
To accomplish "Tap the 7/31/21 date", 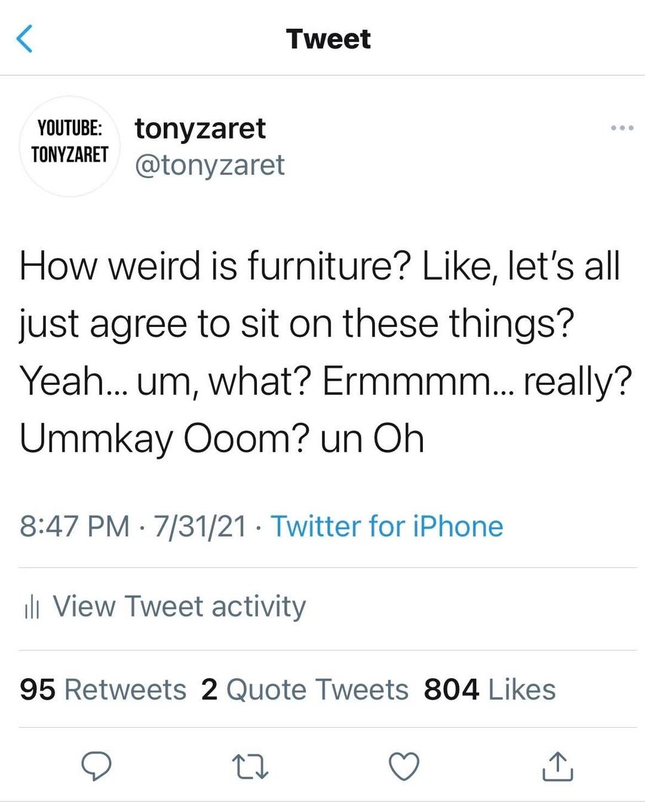I will point(200,526).
